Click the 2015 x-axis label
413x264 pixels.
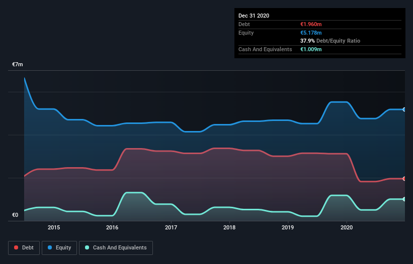pos(54,227)
